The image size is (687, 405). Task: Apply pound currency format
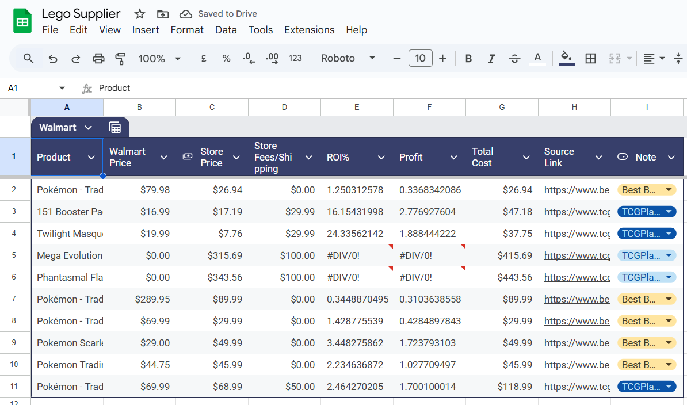pyautogui.click(x=204, y=58)
